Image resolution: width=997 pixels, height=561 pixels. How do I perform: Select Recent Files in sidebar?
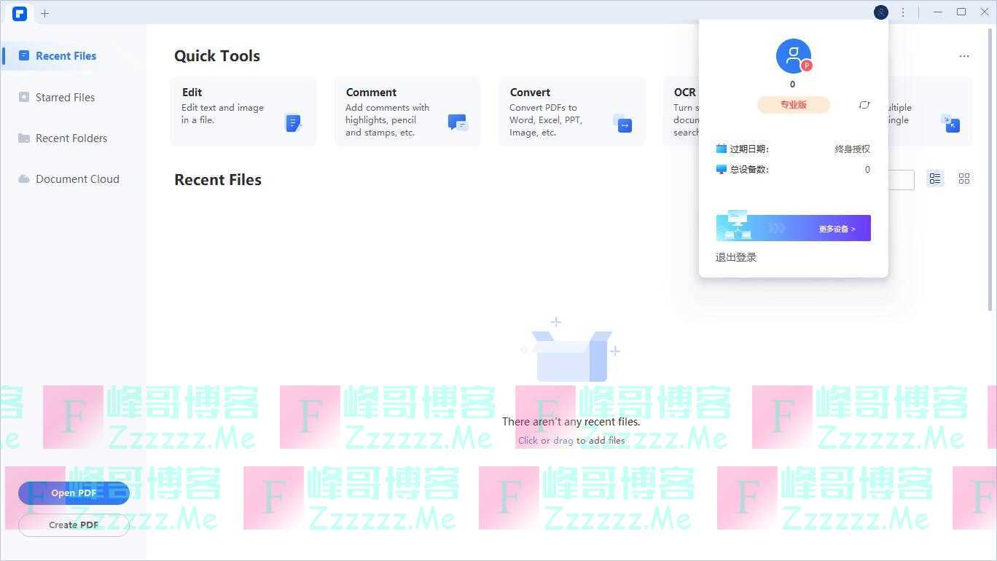(x=66, y=56)
